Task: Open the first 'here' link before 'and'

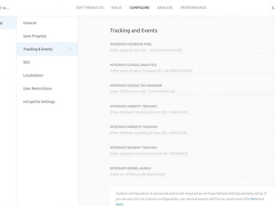Action: click(x=254, y=199)
